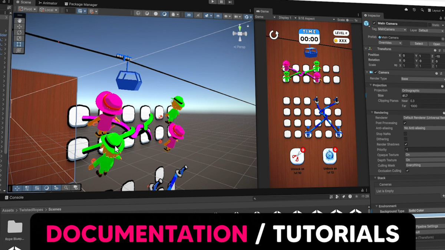Click the Main Camera object cube icon
Viewport: 445px width, 250px height.
coord(366,23)
